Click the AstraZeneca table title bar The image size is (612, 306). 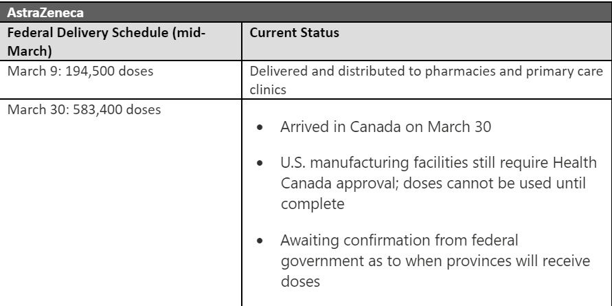coord(306,12)
